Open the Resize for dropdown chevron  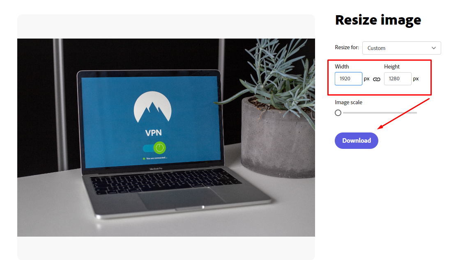434,48
